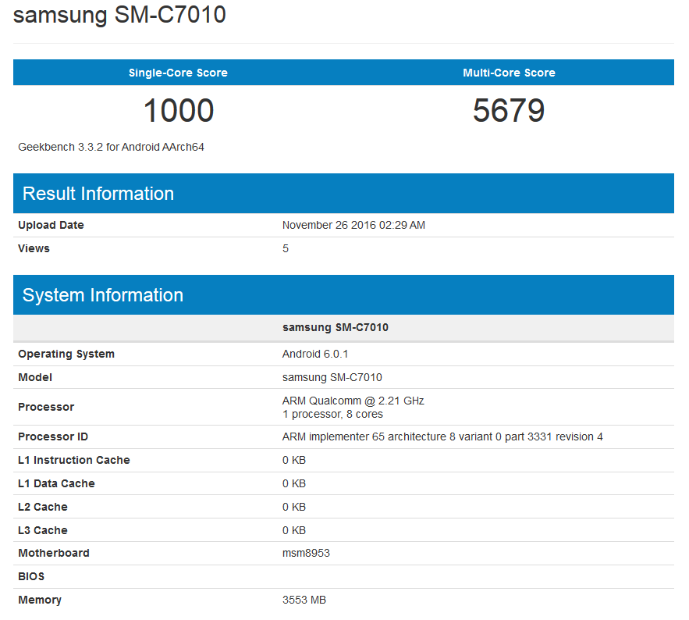
Task: Click the L1 Instruction Cache label
Action: point(74,460)
